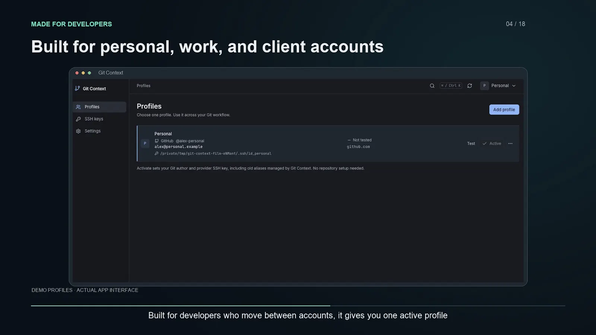Click the search magnifier icon

[x=432, y=86]
